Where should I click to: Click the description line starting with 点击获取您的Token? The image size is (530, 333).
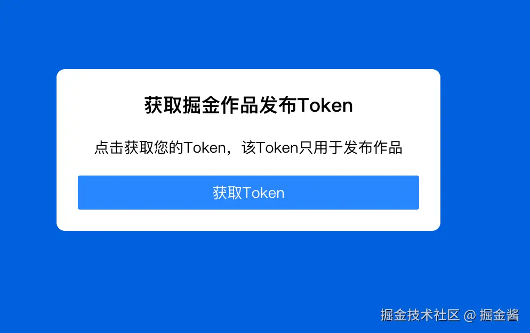[x=248, y=148]
